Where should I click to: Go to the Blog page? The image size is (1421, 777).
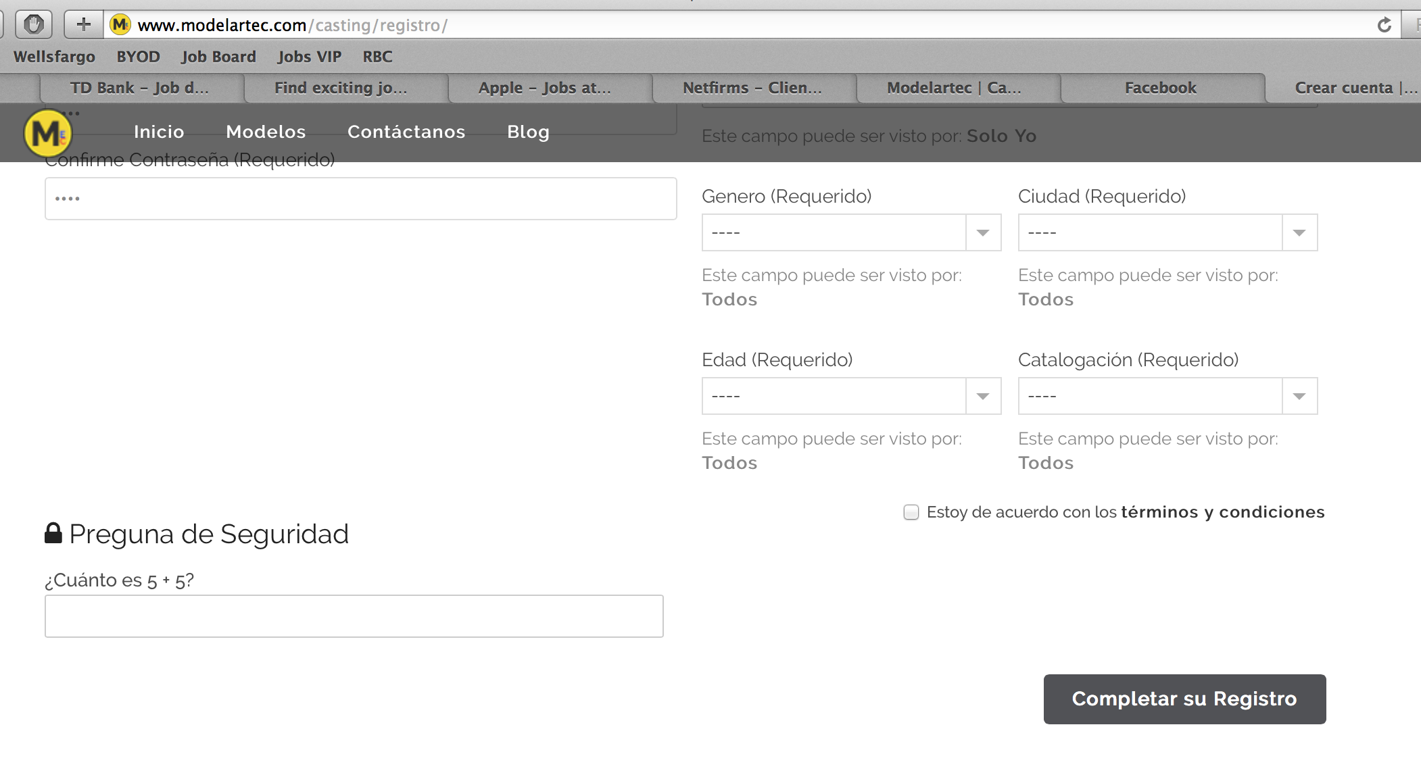528,132
